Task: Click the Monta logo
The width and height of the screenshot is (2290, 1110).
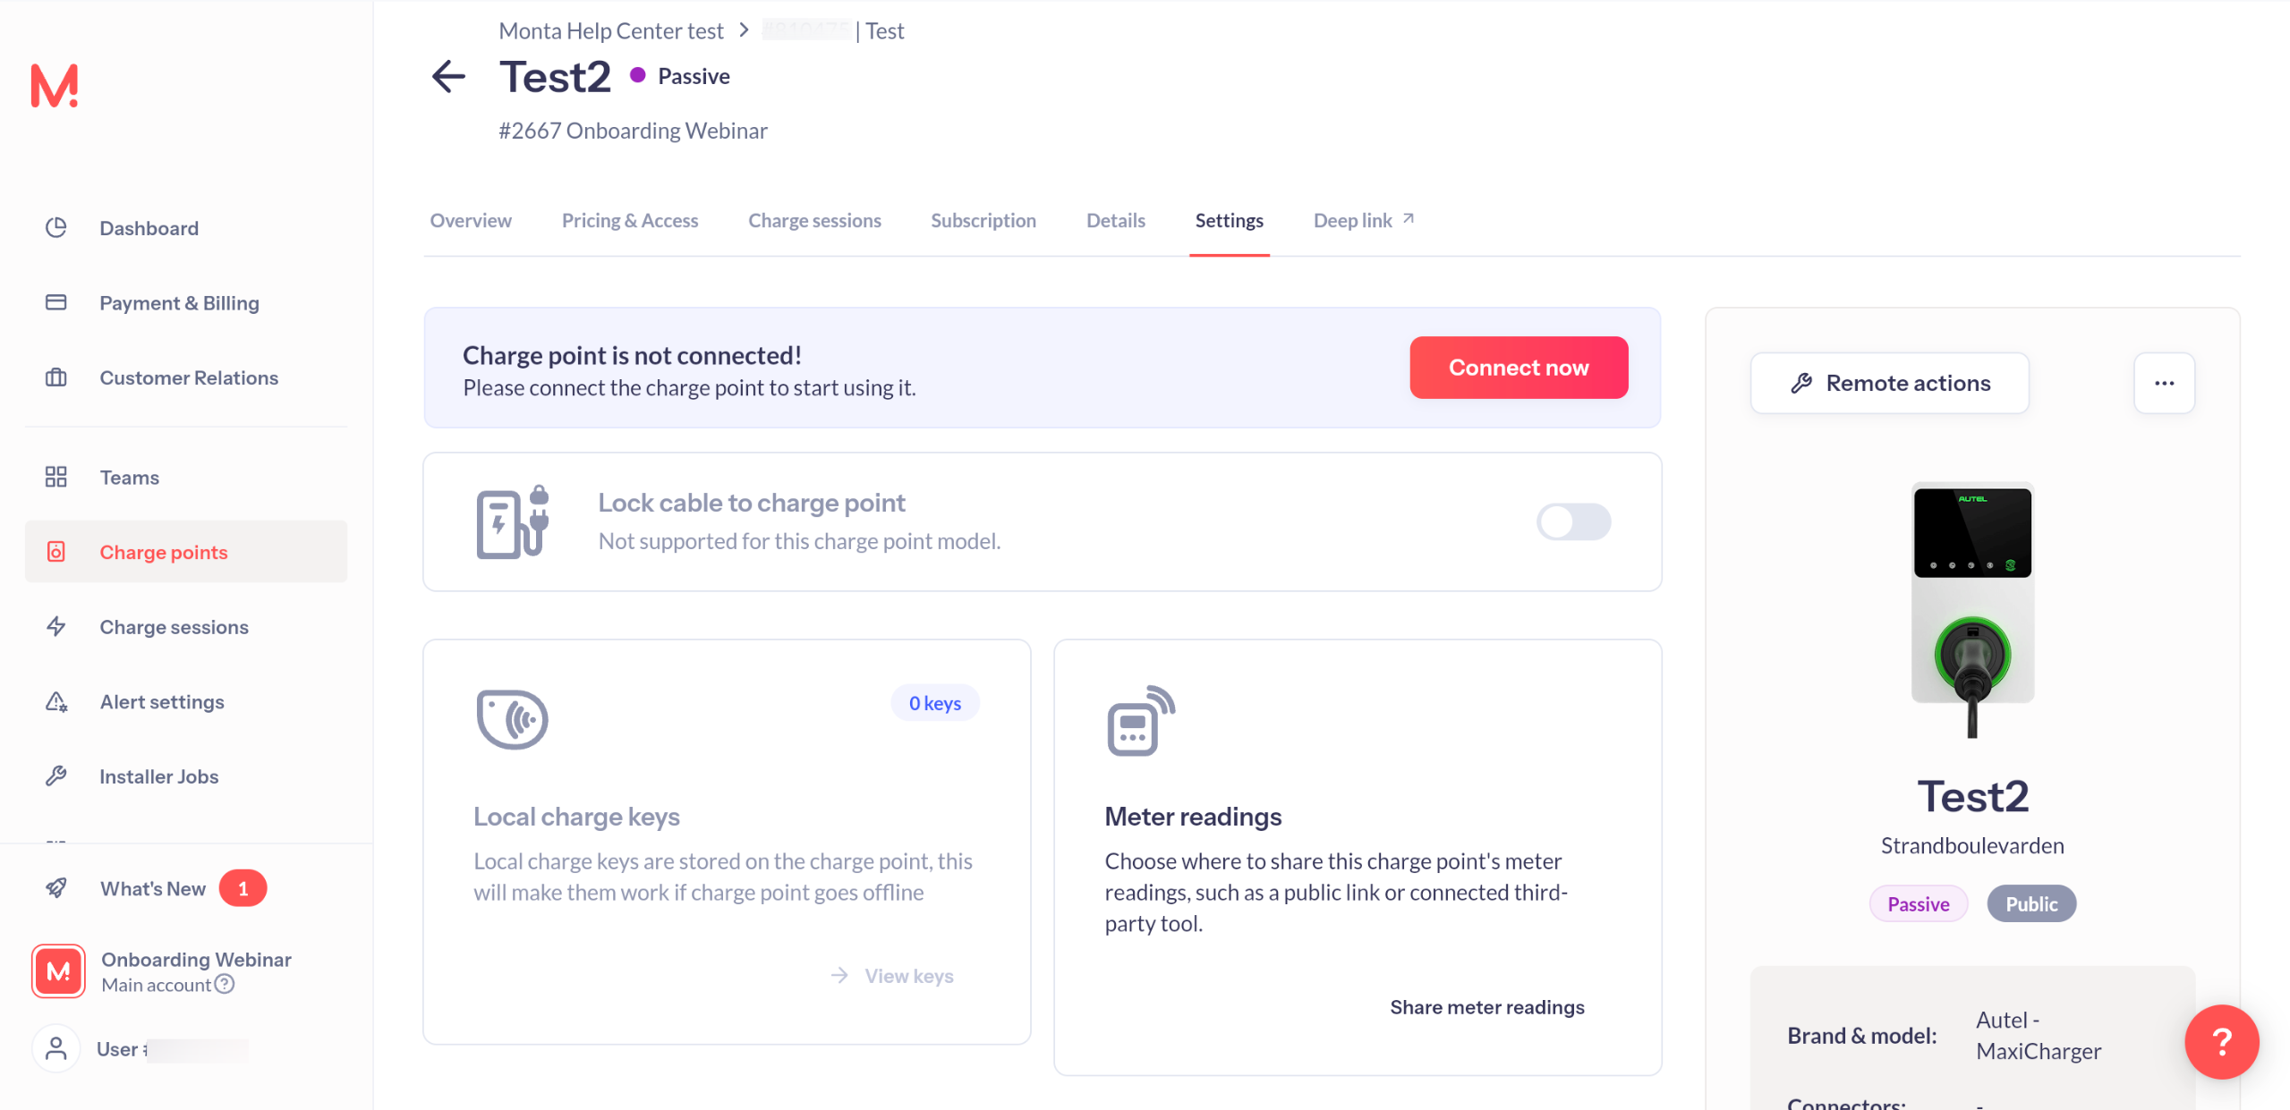Action: pyautogui.click(x=55, y=86)
